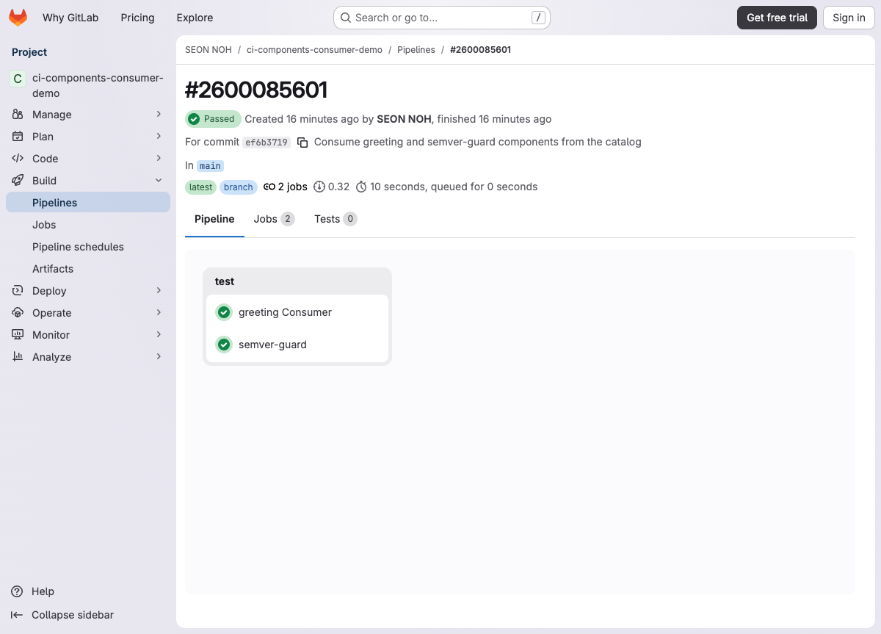Click the duration timer icon

coord(361,187)
